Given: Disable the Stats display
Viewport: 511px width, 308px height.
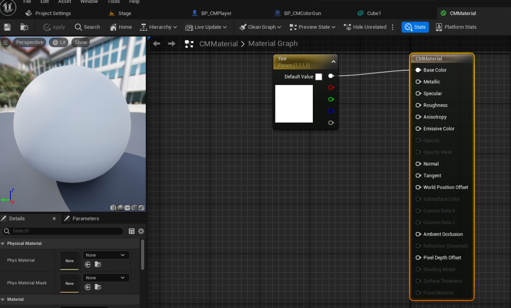Looking at the screenshot, I should [415, 27].
